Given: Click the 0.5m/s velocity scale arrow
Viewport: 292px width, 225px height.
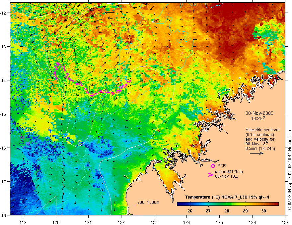Looking at the screenshot, I should pyautogui.click(x=256, y=153).
